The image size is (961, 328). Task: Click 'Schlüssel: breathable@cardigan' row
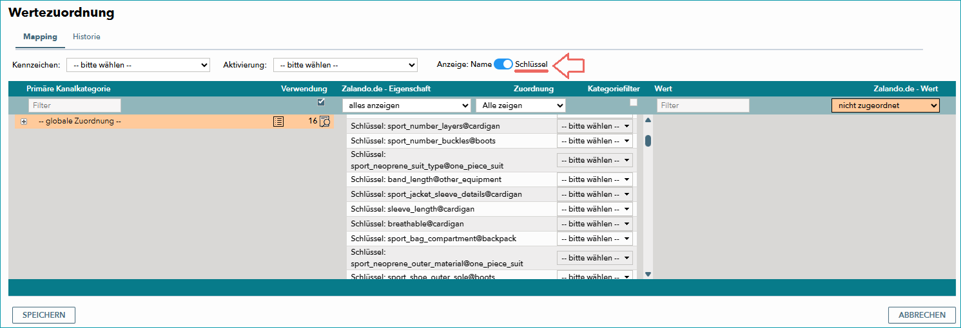(x=407, y=224)
